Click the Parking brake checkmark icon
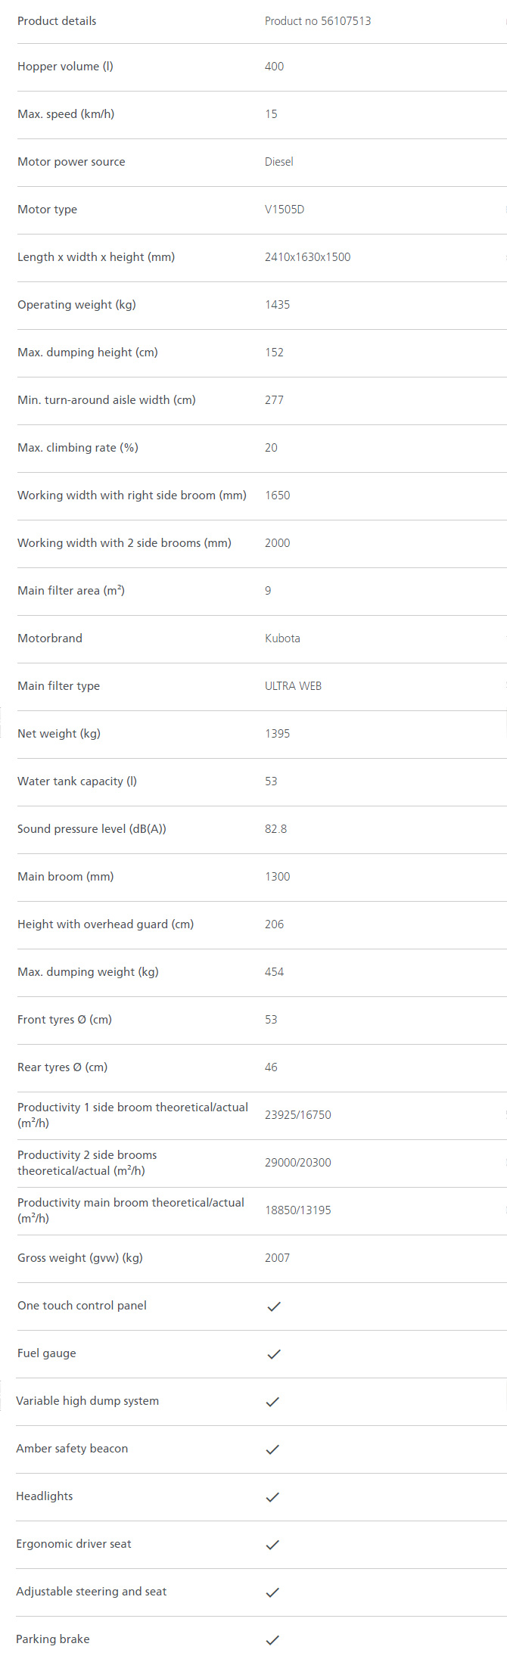 pos(272,1640)
